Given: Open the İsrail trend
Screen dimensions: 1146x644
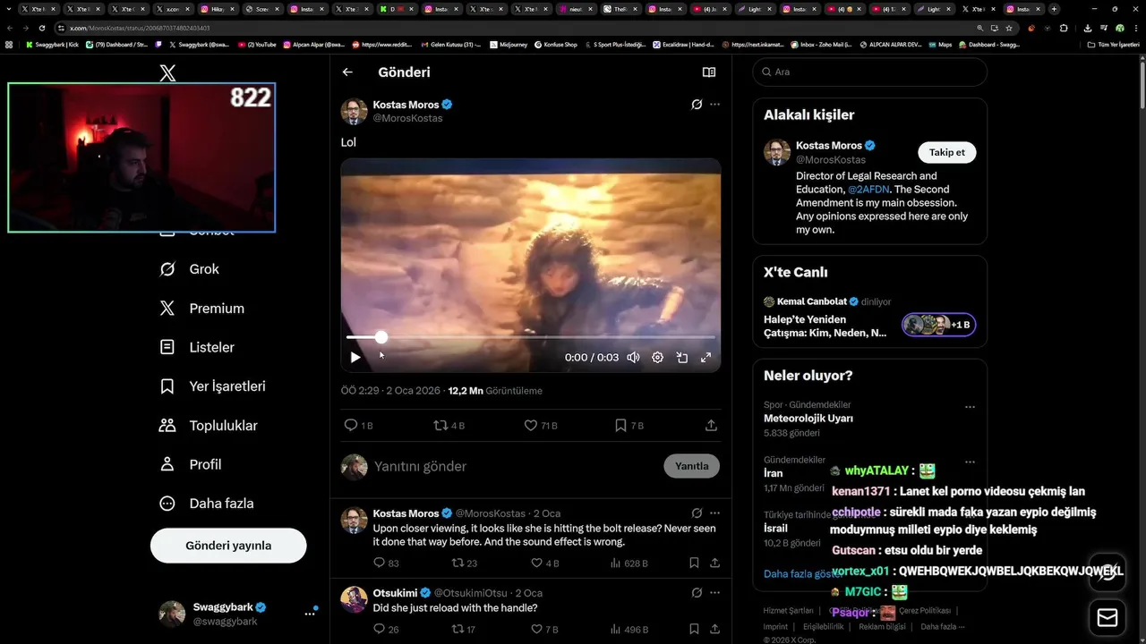Looking at the screenshot, I should (x=774, y=529).
